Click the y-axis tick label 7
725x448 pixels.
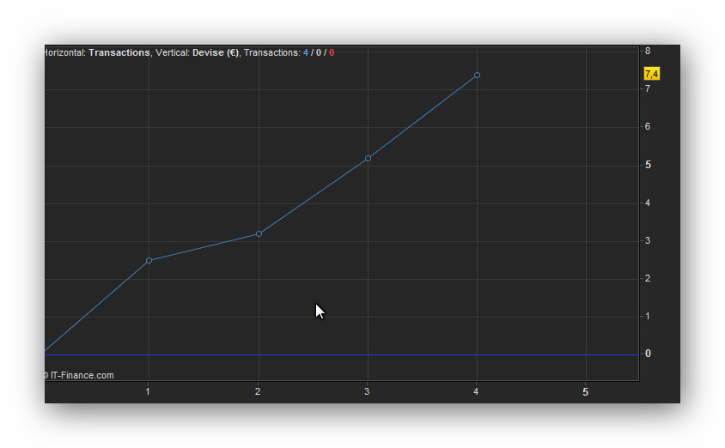[648, 88]
